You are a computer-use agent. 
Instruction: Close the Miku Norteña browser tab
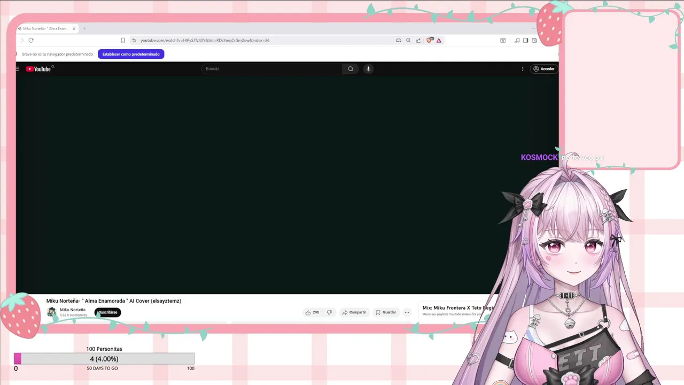pyautogui.click(x=74, y=28)
